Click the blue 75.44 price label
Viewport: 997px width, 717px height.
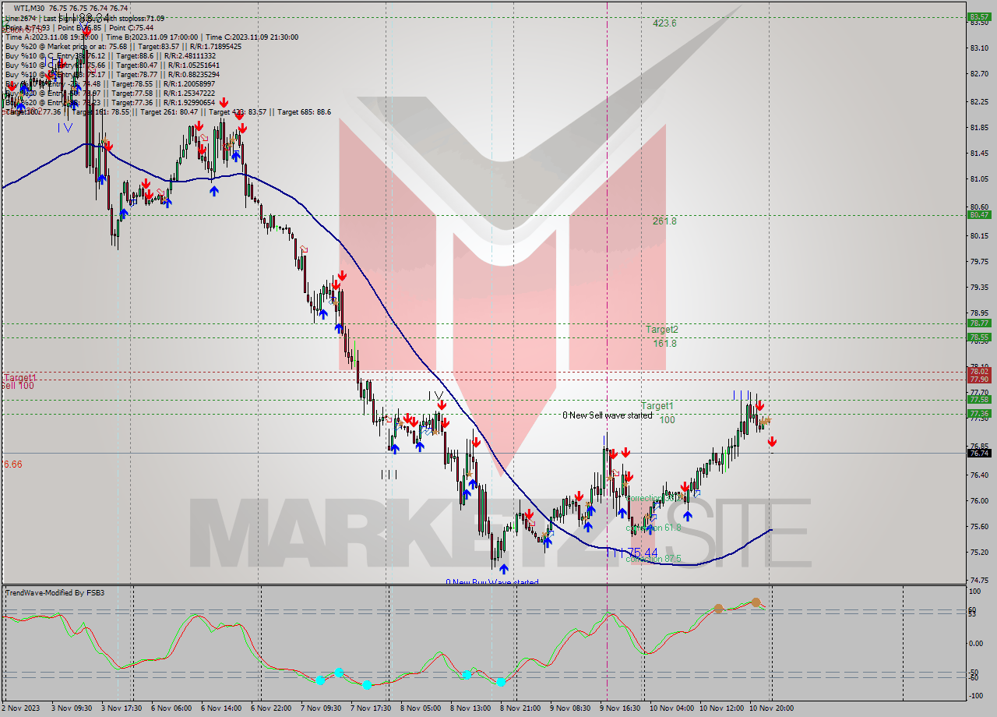pyautogui.click(x=641, y=553)
